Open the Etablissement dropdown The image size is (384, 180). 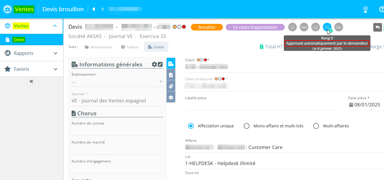(117, 82)
